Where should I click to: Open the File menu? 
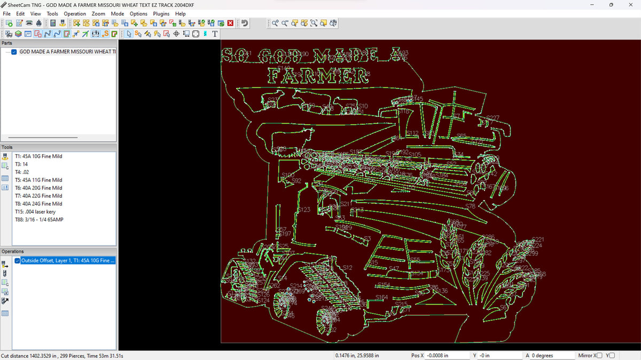(x=7, y=13)
